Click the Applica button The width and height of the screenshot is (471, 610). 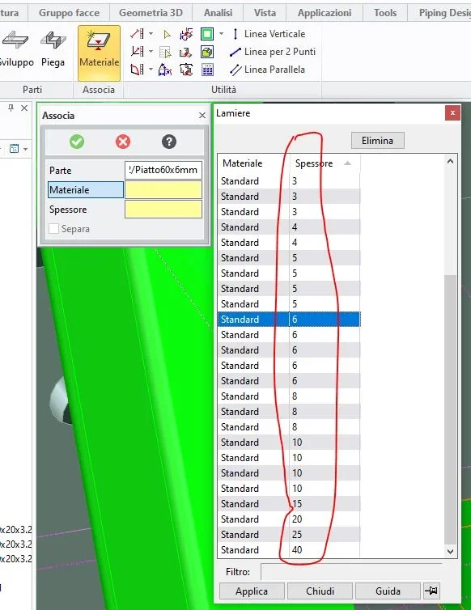(252, 591)
